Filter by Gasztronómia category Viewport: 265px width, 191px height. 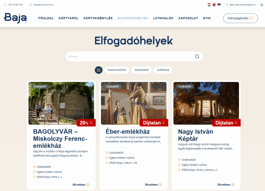click(117, 70)
